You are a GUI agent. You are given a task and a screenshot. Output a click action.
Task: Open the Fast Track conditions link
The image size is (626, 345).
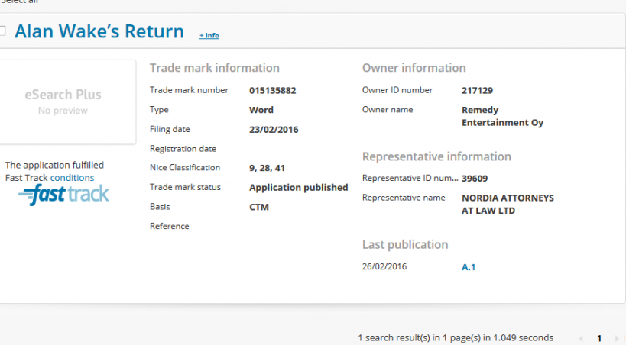[x=72, y=178]
